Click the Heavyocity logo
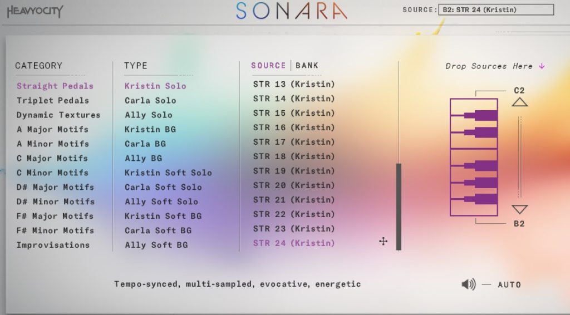Screen dimensions: 570x315 pos(35,11)
